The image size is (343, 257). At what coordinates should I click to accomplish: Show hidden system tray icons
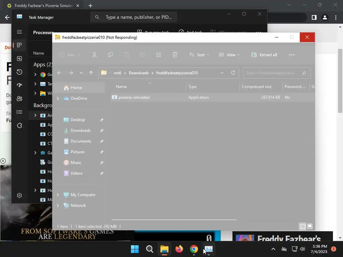tap(273, 249)
